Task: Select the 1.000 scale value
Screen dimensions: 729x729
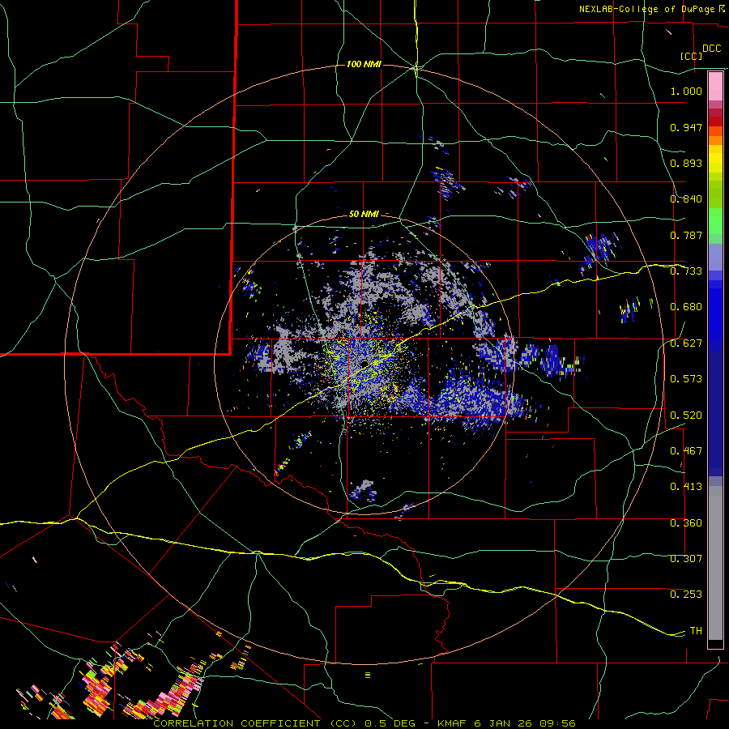Action: [686, 91]
